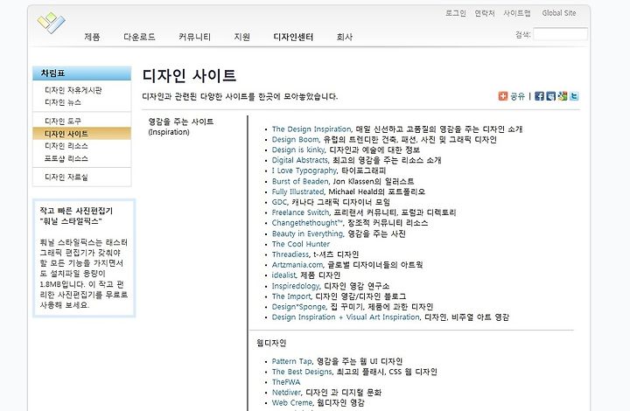Screen dimensions: 630x411
Task: Share via the Google bookmark icon
Action: click(563, 96)
